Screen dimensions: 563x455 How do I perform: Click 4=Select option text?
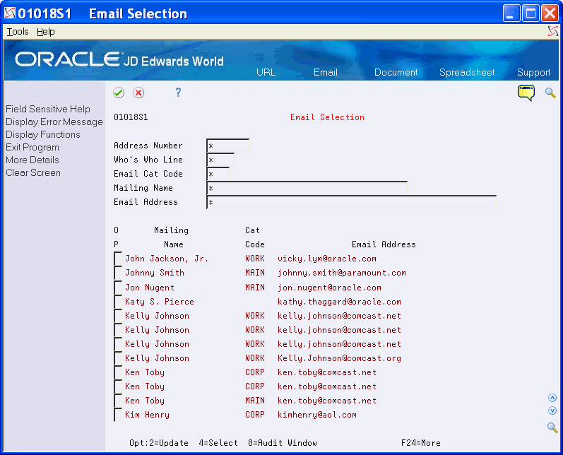(x=218, y=443)
